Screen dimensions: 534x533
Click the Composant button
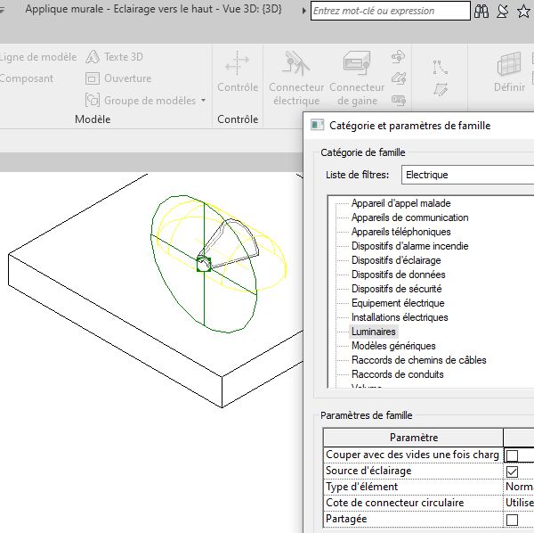27,78
